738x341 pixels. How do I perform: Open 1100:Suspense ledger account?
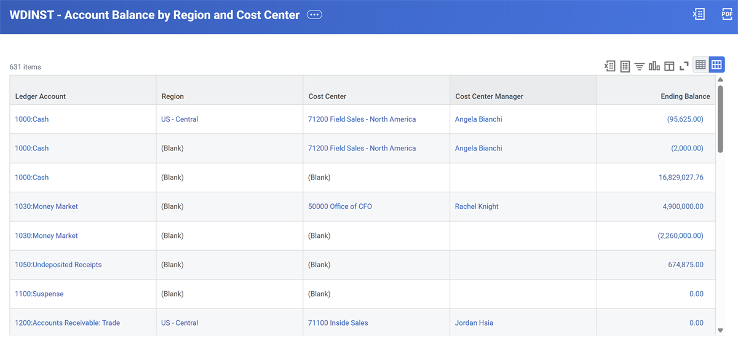[39, 294]
